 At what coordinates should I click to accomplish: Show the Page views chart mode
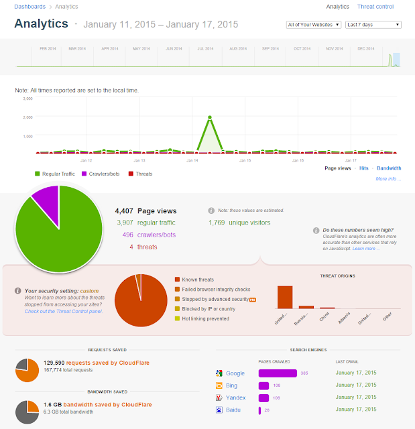coord(338,168)
